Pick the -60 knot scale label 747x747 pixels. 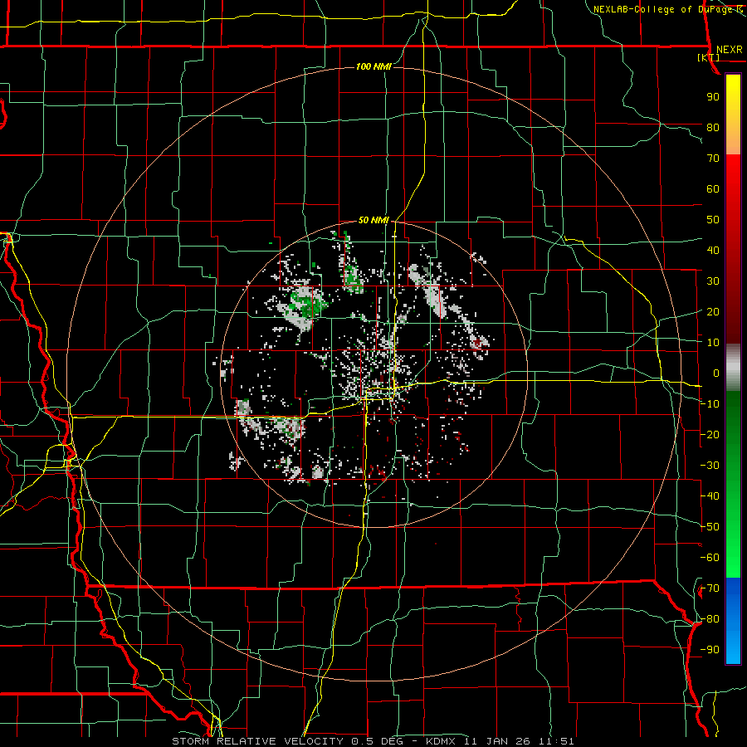710,558
